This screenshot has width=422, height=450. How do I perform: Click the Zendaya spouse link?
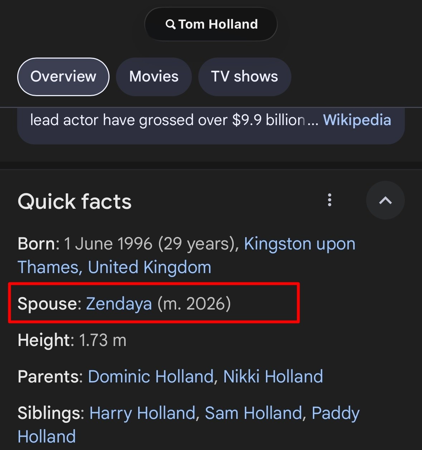click(x=119, y=304)
